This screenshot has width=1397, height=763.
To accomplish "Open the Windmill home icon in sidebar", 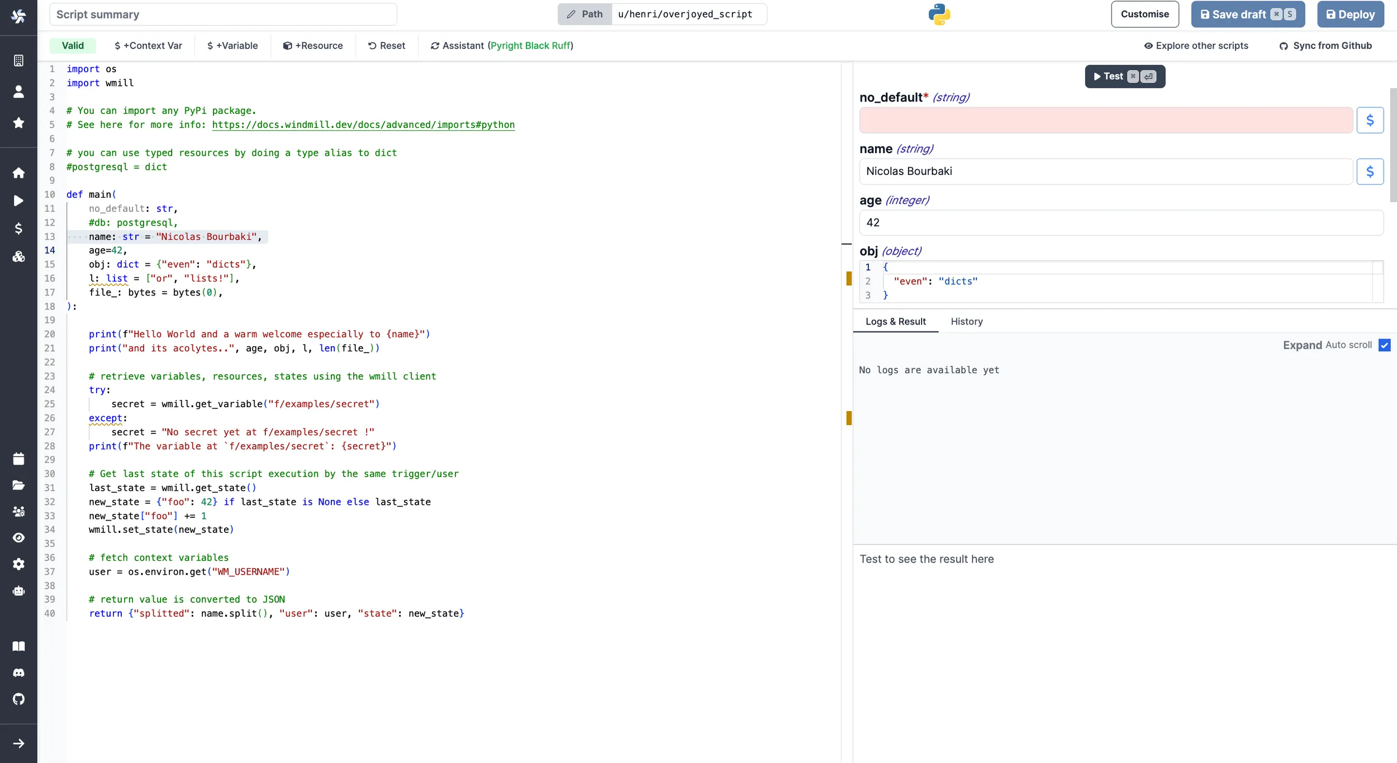I will (x=18, y=173).
